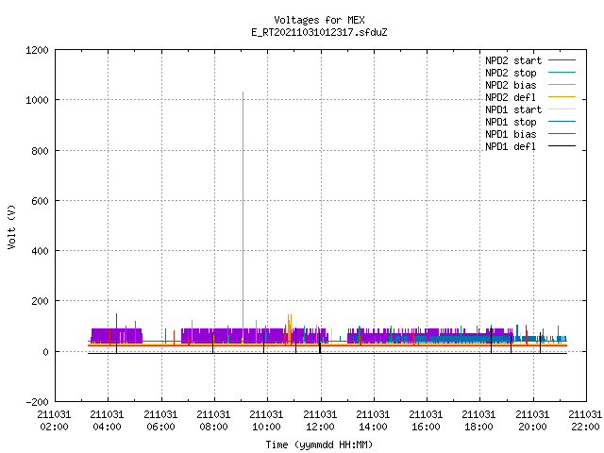Viewport: 604px width, 453px height.
Task: Click the 211031 14:00 x-axis label
Action: (x=373, y=421)
